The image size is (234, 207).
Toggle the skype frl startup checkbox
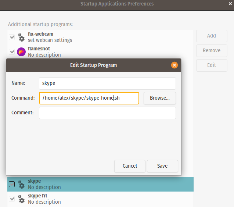(12, 199)
